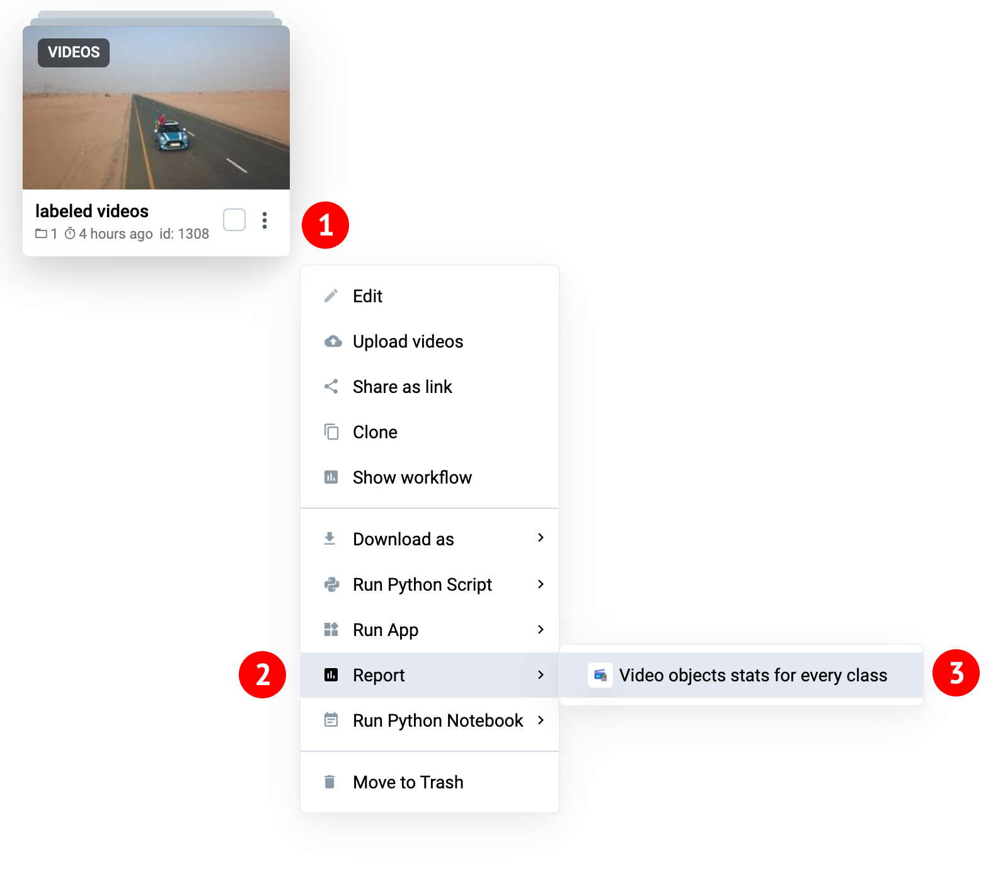Screen dimensions: 998x869
Task: Click the Run App widgets icon
Action: tap(331, 629)
